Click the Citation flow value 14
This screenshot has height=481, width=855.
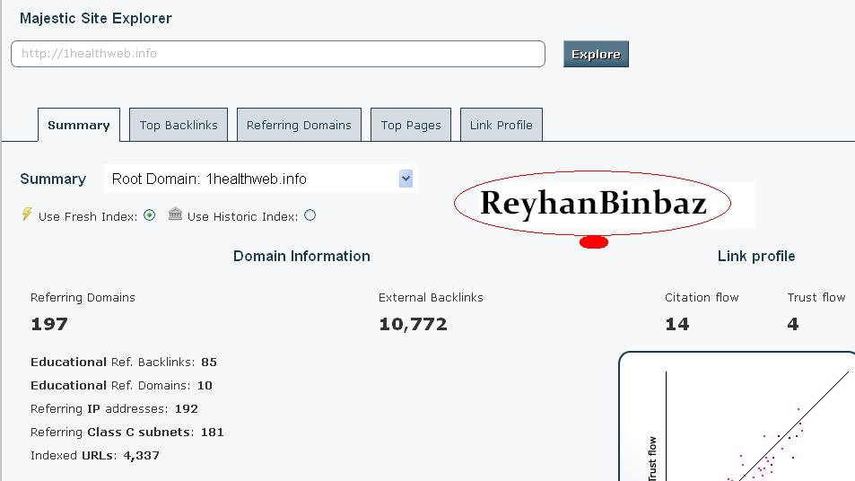[677, 324]
